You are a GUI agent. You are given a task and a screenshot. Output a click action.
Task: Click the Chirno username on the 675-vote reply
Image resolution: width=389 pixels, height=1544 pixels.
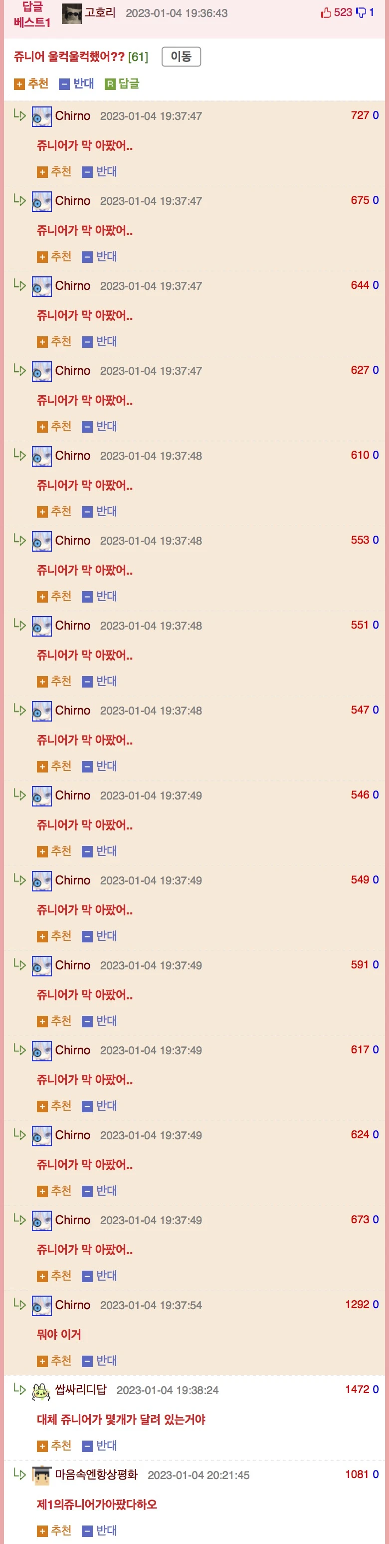[x=72, y=201]
